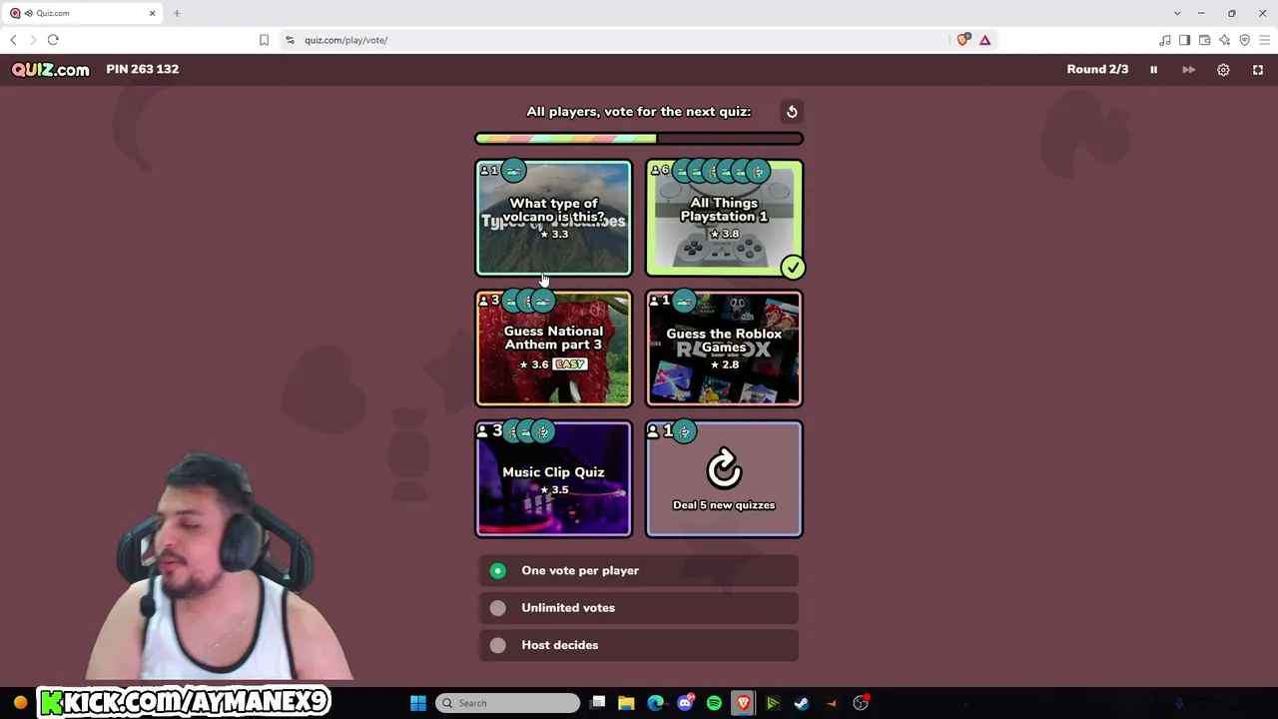Vote for Guess the Roblox Games quiz
This screenshot has width=1278, height=719.
click(x=724, y=349)
